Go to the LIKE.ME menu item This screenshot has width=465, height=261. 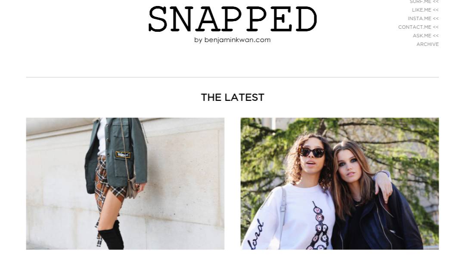tap(422, 10)
